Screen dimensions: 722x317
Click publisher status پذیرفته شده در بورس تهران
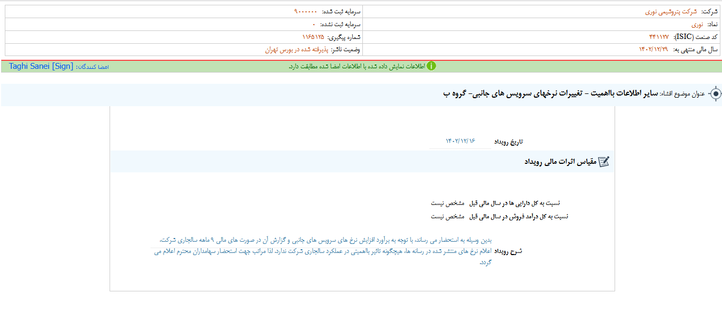point(296,50)
